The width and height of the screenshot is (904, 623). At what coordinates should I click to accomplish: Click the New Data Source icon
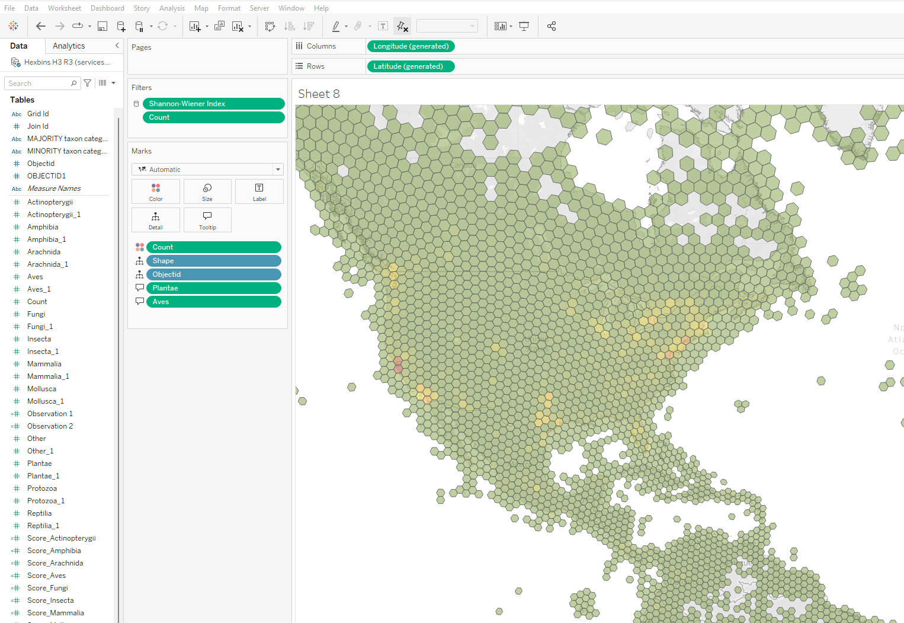[x=121, y=26]
